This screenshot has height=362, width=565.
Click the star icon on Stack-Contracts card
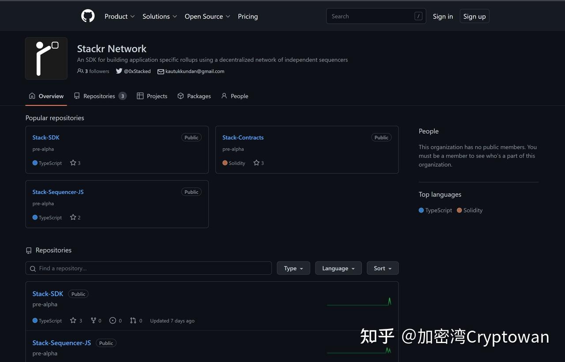click(x=256, y=163)
